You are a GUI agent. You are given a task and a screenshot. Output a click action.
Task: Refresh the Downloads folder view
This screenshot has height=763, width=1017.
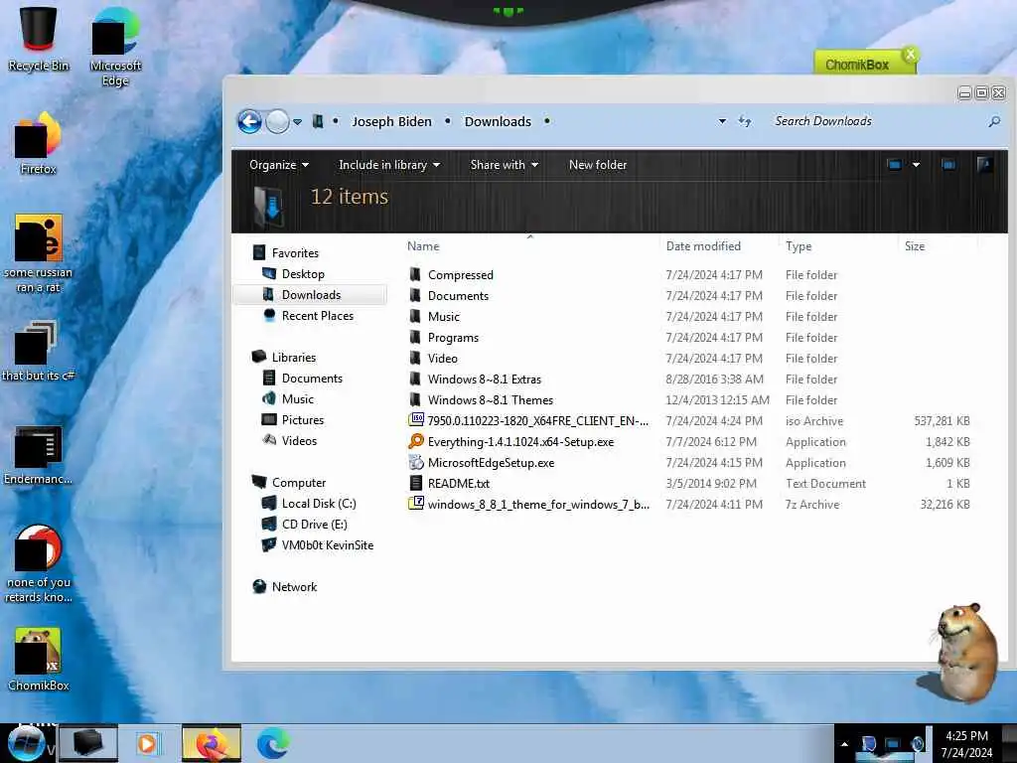click(x=745, y=121)
